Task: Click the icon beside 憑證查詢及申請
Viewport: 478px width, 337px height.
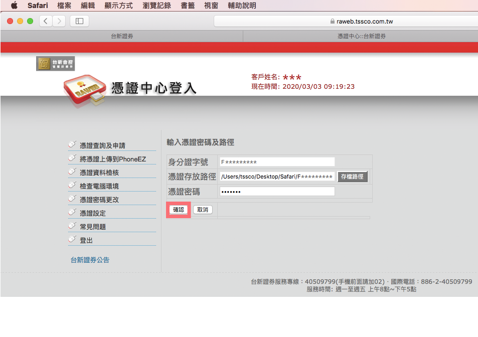Action: point(72,144)
